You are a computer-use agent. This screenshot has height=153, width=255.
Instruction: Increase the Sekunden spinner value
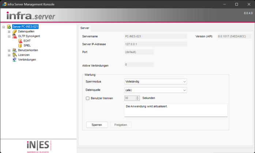pyautogui.click(x=138, y=97)
